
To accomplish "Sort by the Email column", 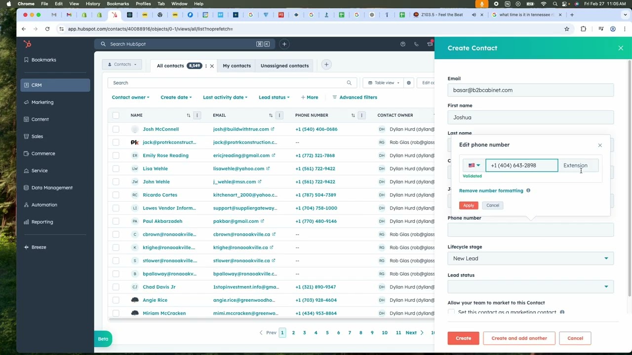I will tap(271, 115).
